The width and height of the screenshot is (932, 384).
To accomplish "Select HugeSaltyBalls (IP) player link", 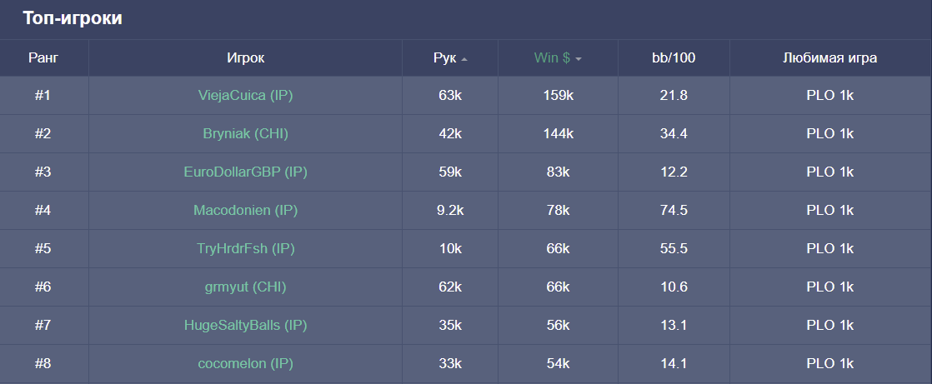I will [x=245, y=326].
